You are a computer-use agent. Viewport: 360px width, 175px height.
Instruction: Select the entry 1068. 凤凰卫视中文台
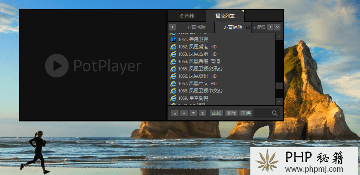(221, 91)
